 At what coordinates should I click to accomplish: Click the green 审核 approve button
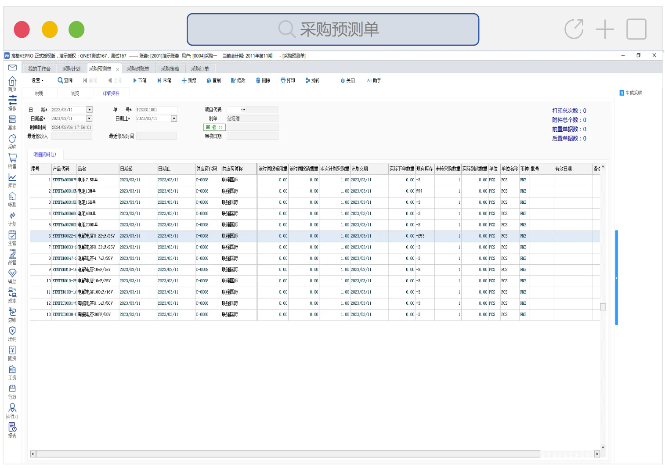click(x=214, y=127)
